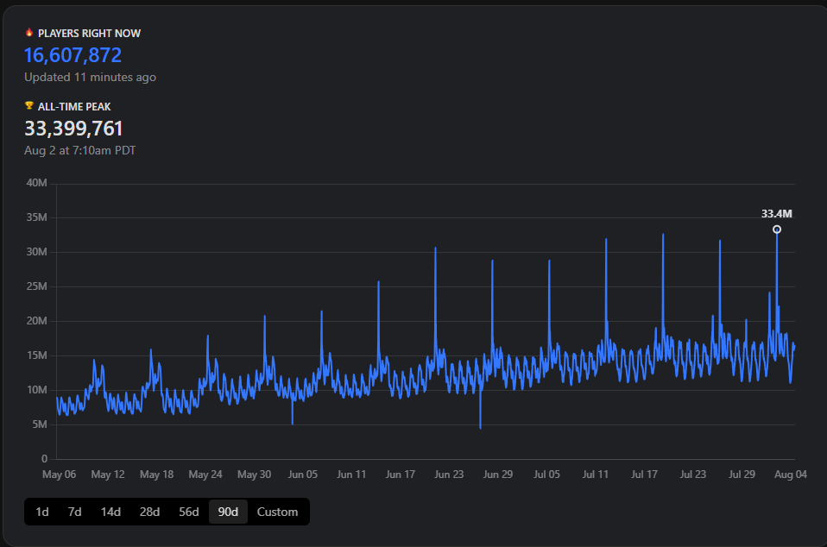Click the Jun 17 x-axis date

[401, 475]
